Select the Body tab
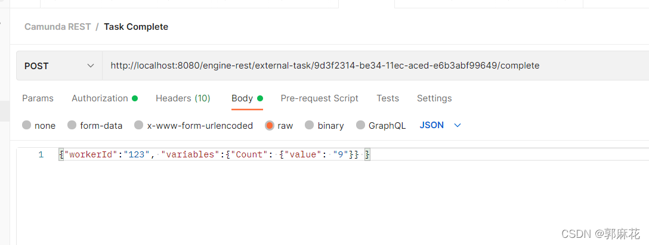 247,98
